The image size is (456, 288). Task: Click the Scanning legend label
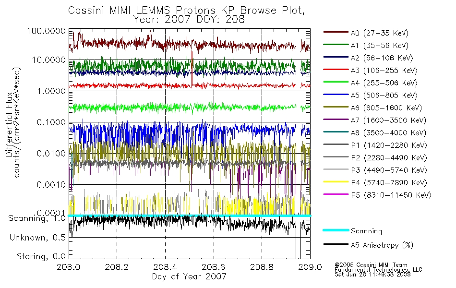point(366,231)
